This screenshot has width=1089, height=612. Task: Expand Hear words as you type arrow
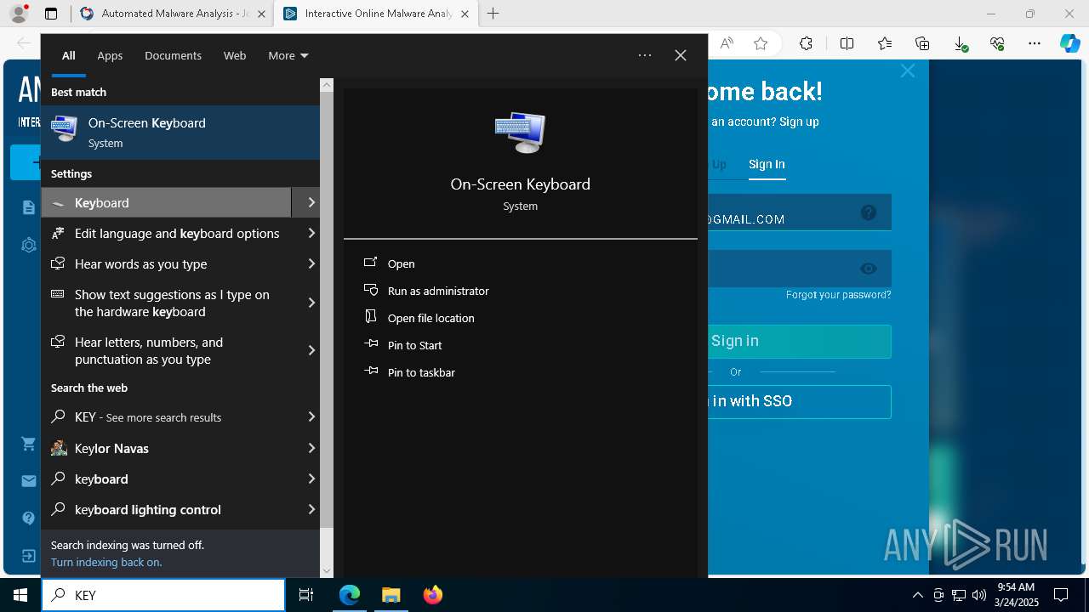311,263
